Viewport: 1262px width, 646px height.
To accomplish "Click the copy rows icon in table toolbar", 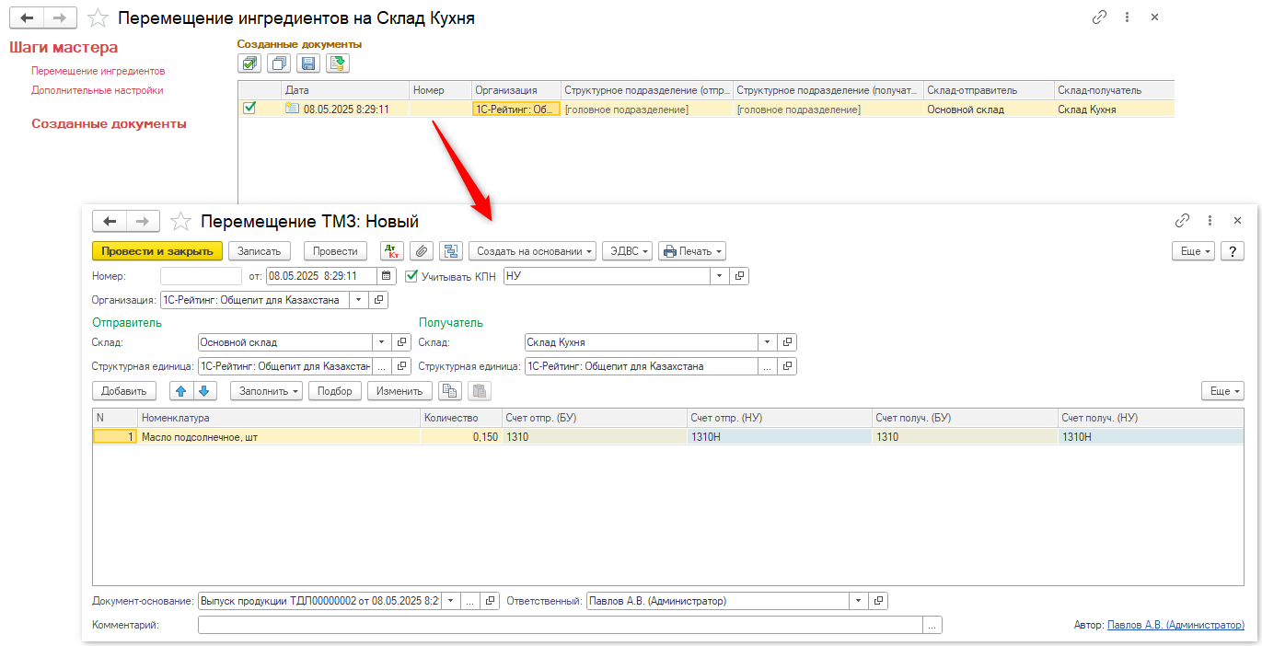I will coord(449,391).
